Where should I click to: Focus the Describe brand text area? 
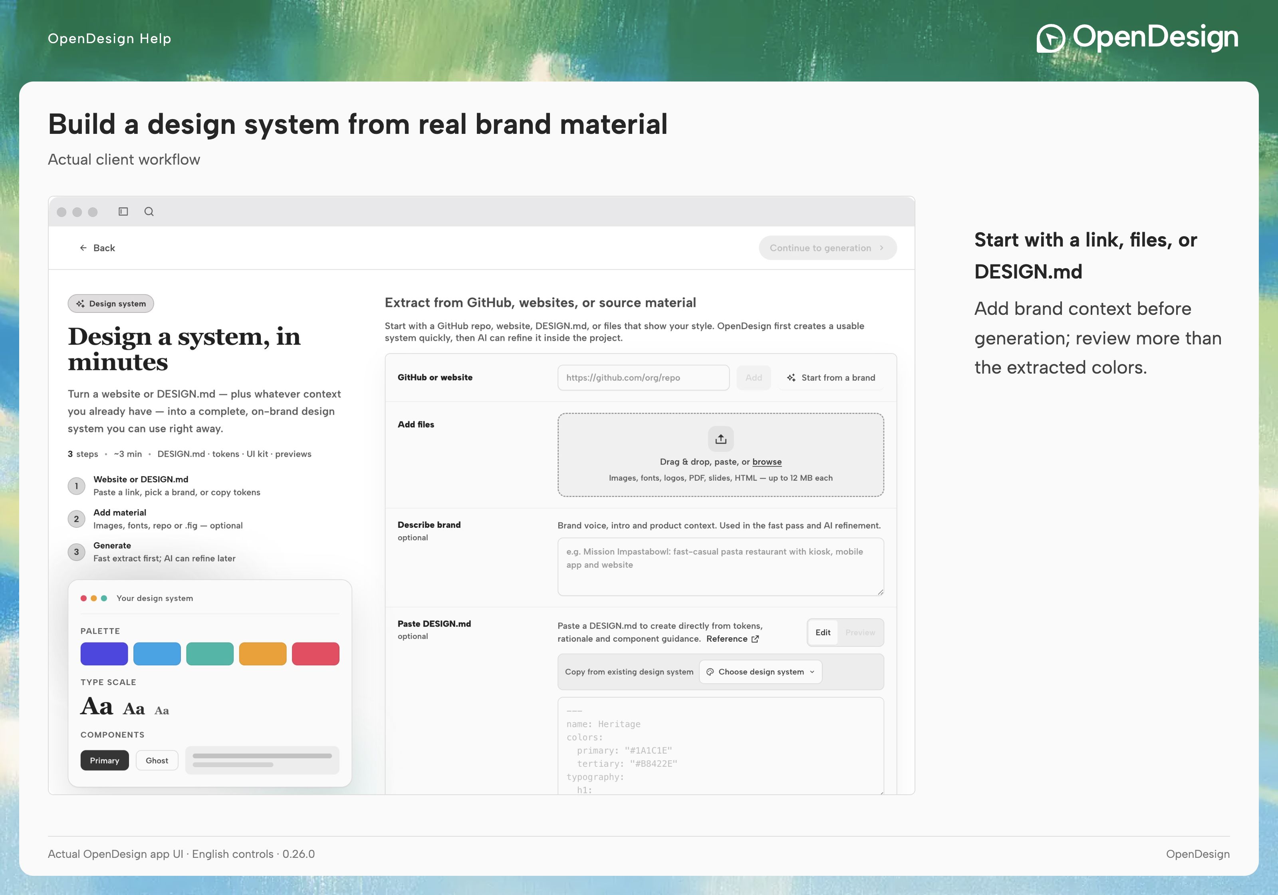(721, 567)
